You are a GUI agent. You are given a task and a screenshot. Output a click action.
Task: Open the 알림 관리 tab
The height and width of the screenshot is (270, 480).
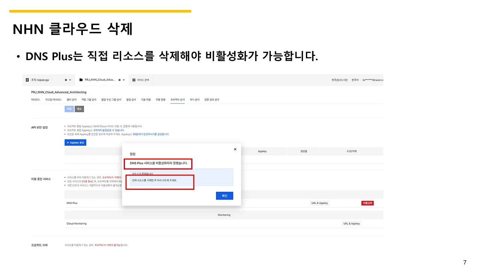point(131,100)
